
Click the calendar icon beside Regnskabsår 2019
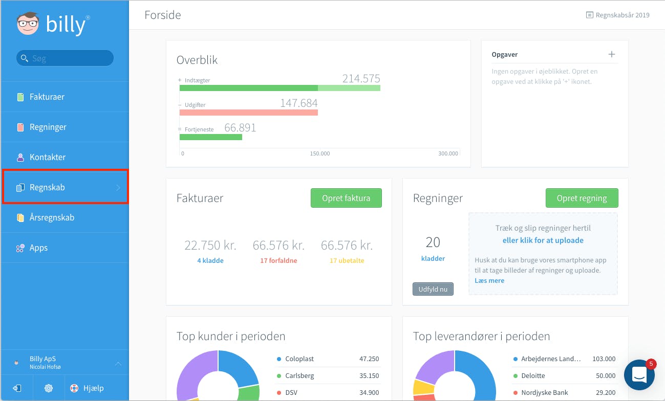589,15
